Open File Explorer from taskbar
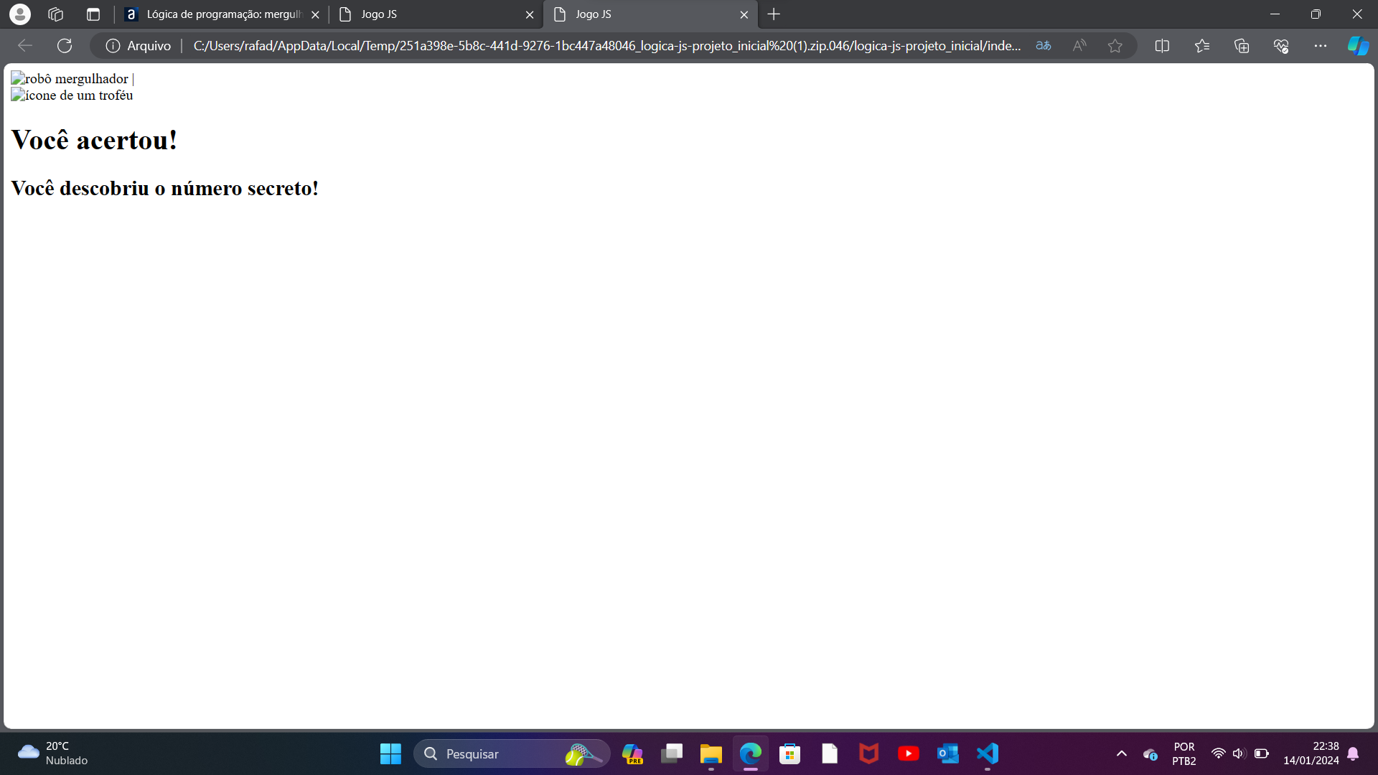Viewport: 1378px width, 775px height. tap(711, 753)
